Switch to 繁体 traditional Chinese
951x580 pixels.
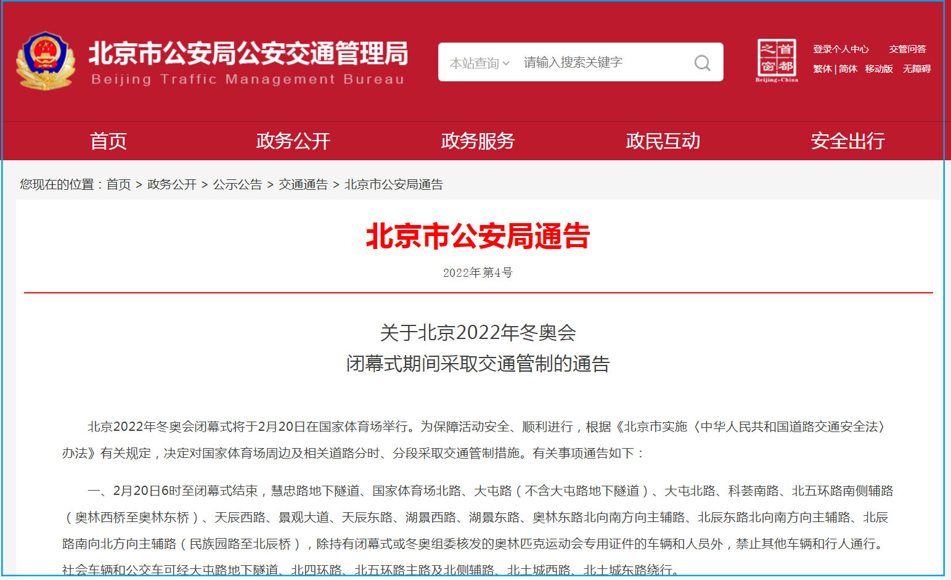(x=822, y=69)
